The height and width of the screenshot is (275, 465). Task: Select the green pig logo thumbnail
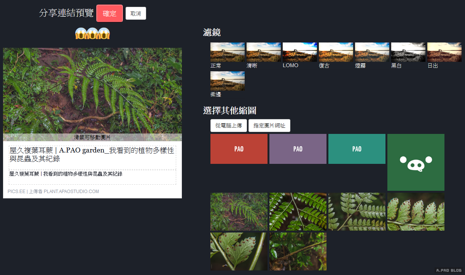point(416,162)
